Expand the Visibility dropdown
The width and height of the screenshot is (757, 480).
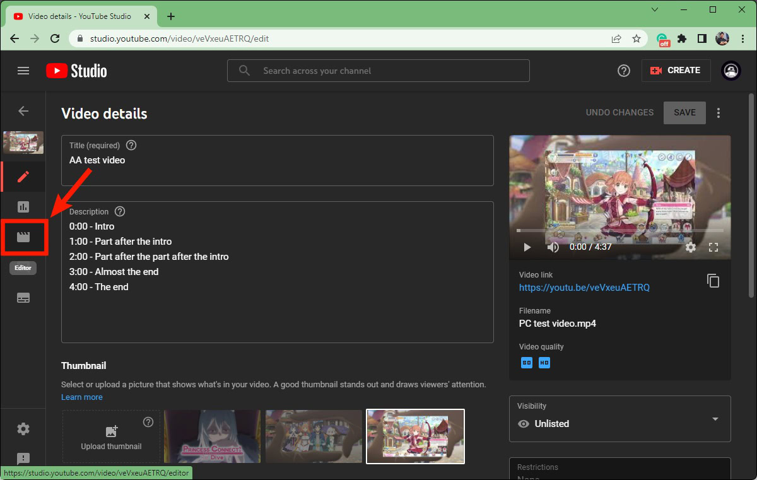pos(619,419)
